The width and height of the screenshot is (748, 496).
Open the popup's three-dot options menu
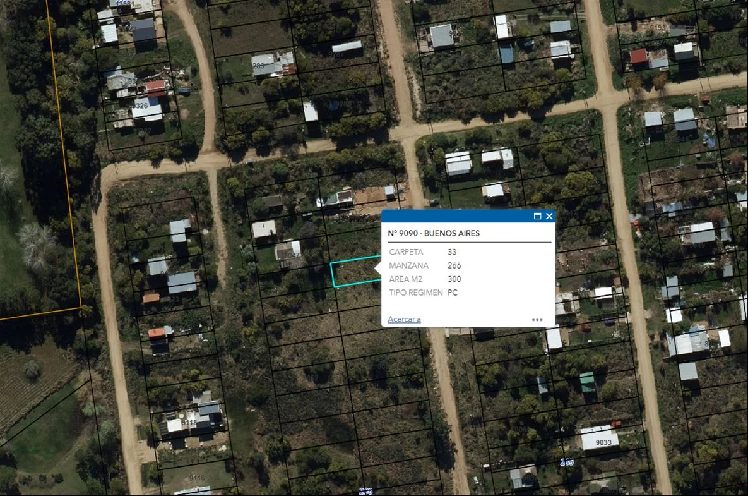537,320
